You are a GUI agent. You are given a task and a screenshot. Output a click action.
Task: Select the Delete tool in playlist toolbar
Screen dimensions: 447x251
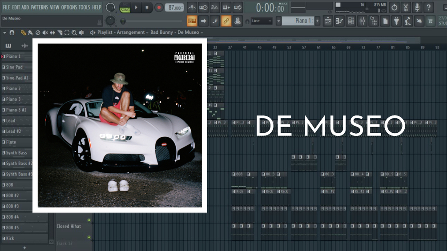click(x=38, y=33)
